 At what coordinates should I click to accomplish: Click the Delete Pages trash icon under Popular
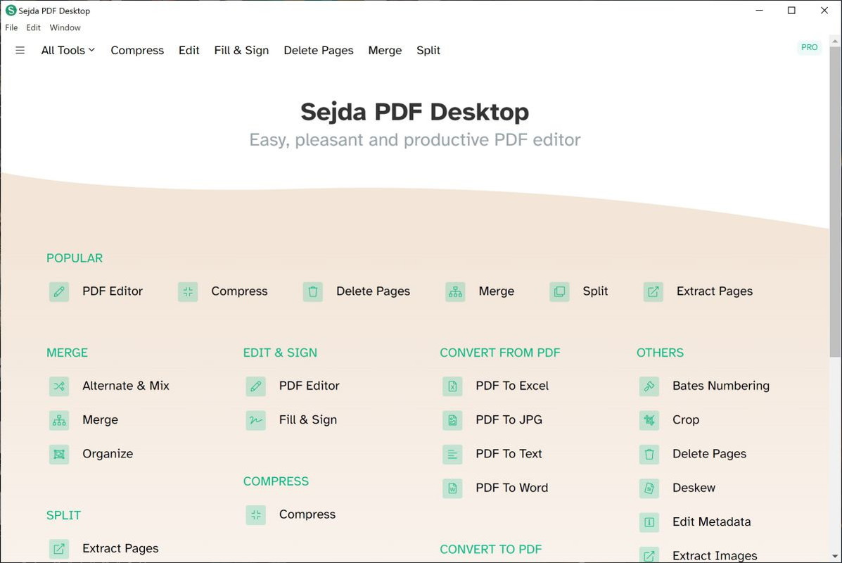coord(312,292)
